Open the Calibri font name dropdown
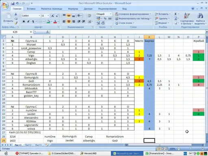Screen dimensions: 208x156 [x=39, y=16]
